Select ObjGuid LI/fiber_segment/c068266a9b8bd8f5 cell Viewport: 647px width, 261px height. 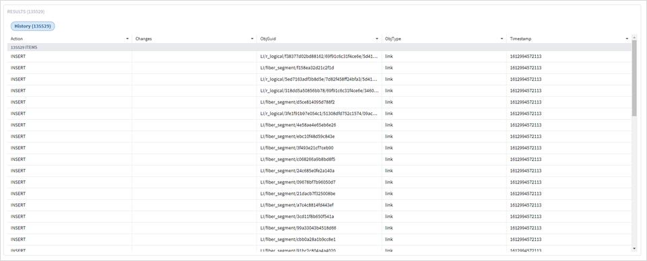[319, 159]
